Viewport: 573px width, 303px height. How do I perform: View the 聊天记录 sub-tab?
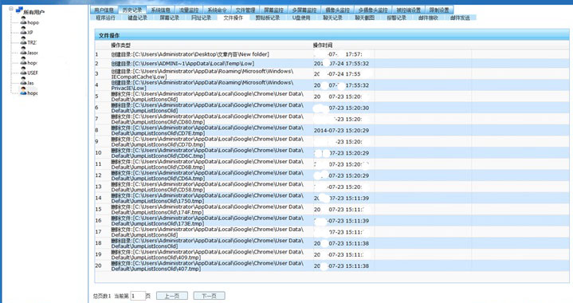(x=332, y=18)
